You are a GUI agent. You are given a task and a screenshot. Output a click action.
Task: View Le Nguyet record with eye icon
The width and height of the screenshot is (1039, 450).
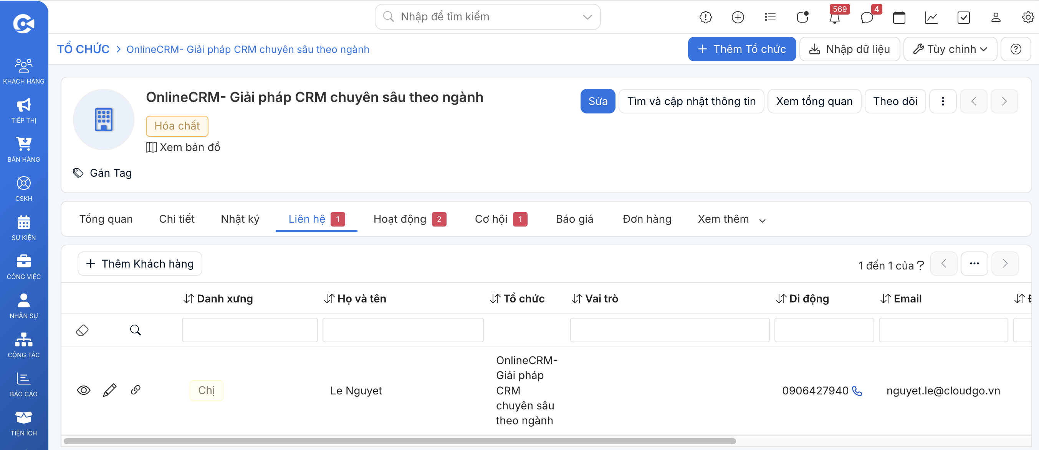tap(83, 390)
